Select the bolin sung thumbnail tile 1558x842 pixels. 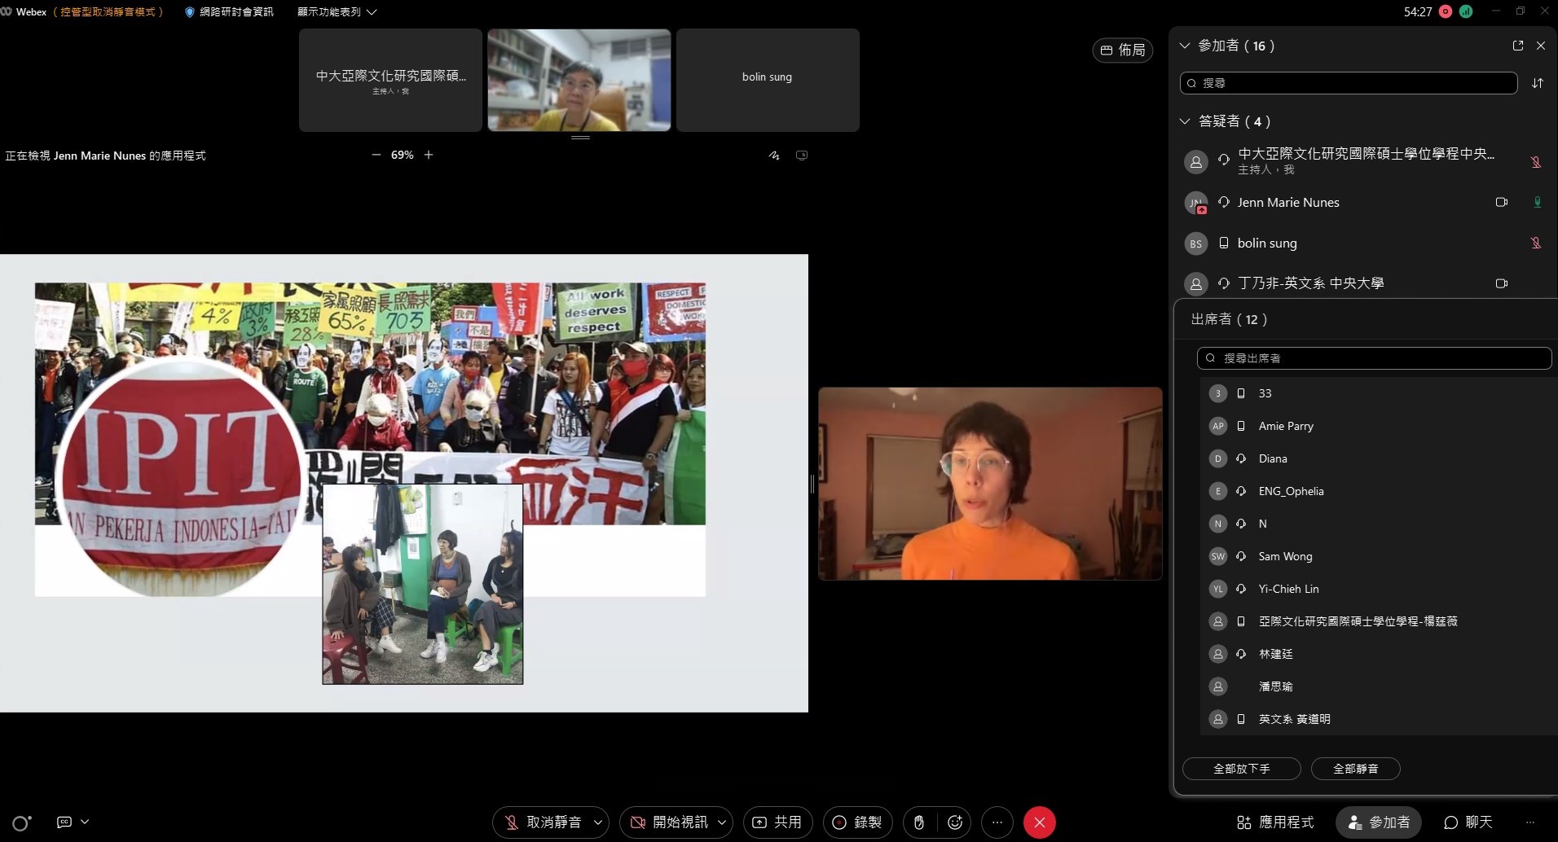[x=768, y=80]
